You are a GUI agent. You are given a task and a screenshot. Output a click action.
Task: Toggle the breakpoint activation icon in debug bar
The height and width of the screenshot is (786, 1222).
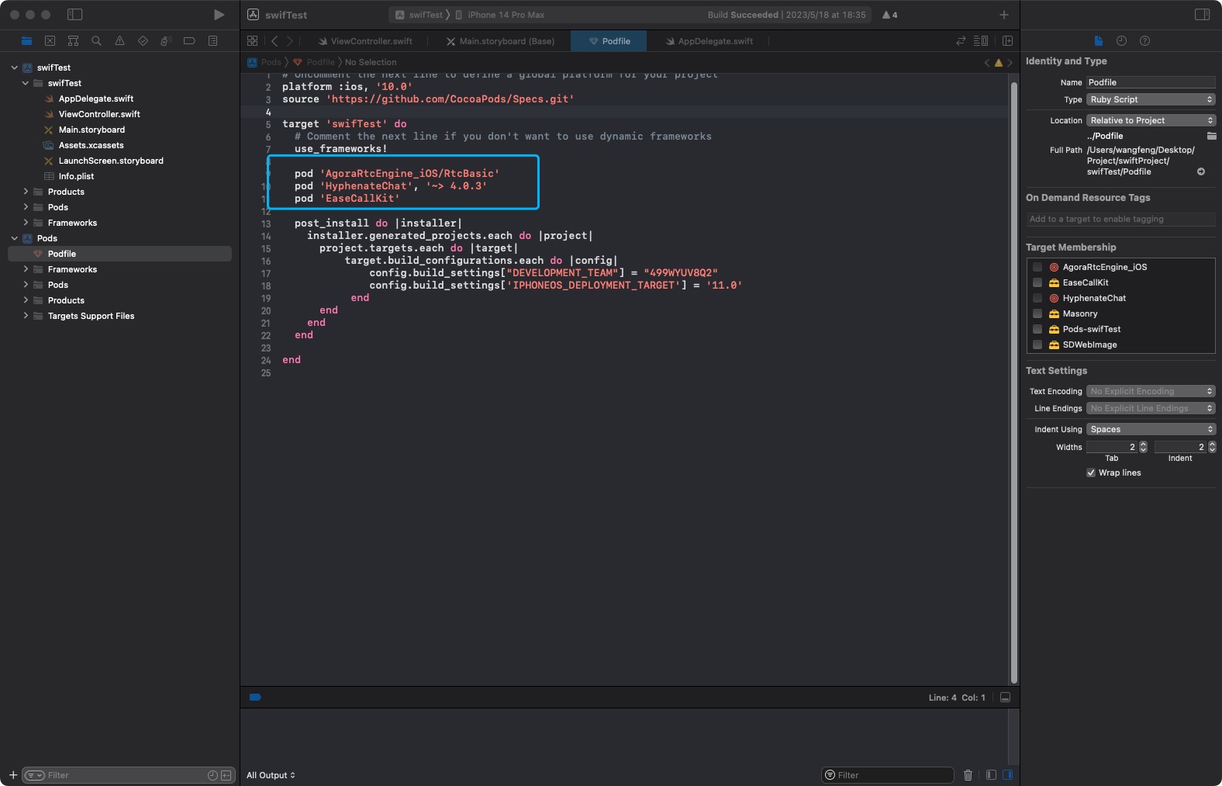pos(255,697)
